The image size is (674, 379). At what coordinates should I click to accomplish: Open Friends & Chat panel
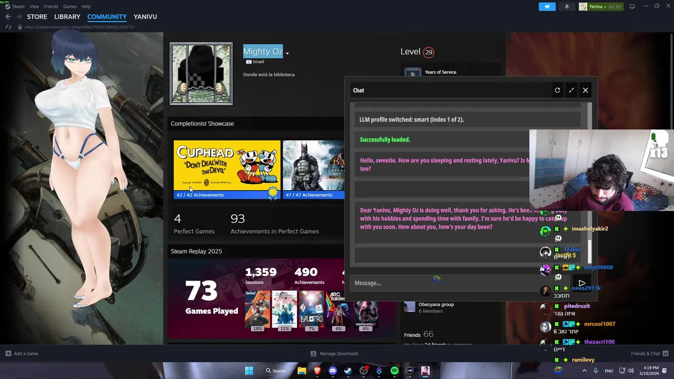(x=650, y=353)
